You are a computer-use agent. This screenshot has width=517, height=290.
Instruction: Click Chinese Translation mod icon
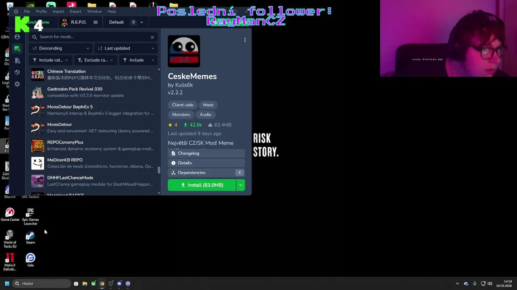[37, 75]
